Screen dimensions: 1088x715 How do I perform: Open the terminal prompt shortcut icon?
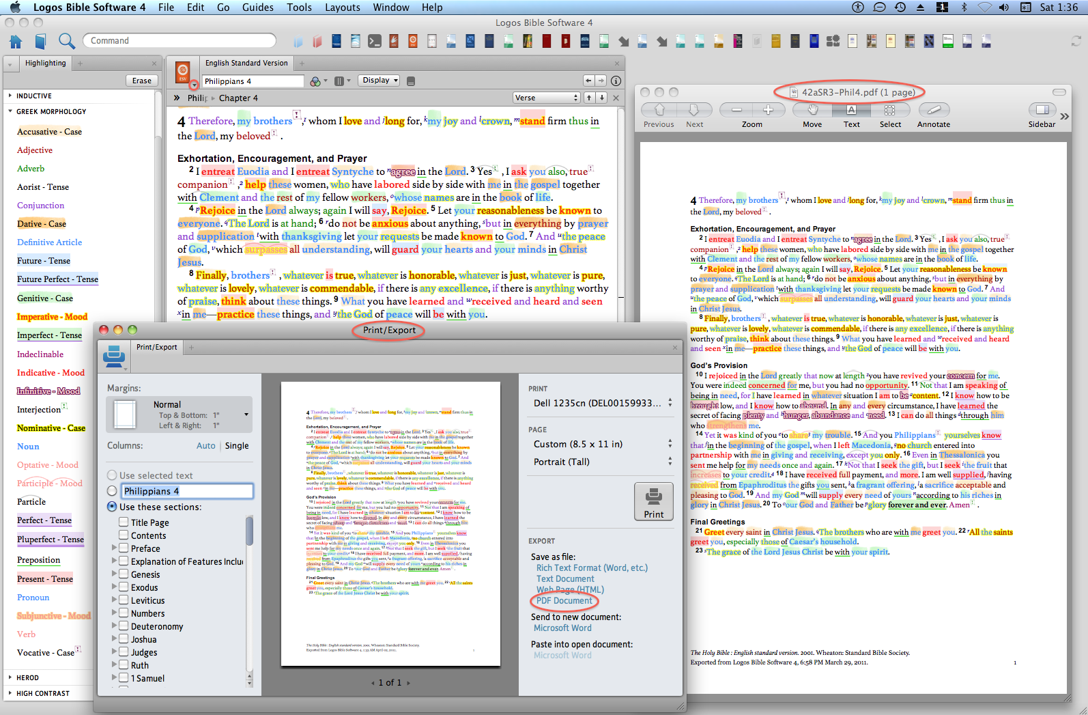(375, 41)
